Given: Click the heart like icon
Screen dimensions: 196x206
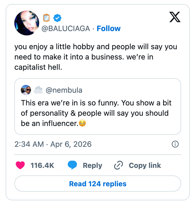Looking at the screenshot, I should coord(20,165).
